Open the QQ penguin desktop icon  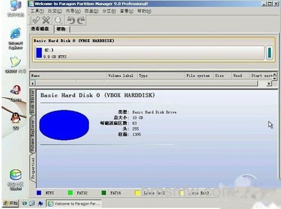click(16, 120)
